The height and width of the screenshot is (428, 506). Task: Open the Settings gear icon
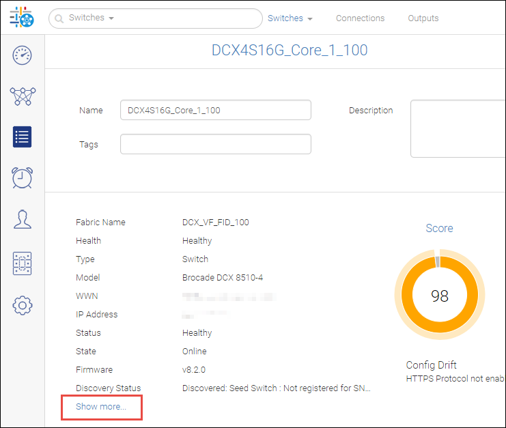[23, 306]
